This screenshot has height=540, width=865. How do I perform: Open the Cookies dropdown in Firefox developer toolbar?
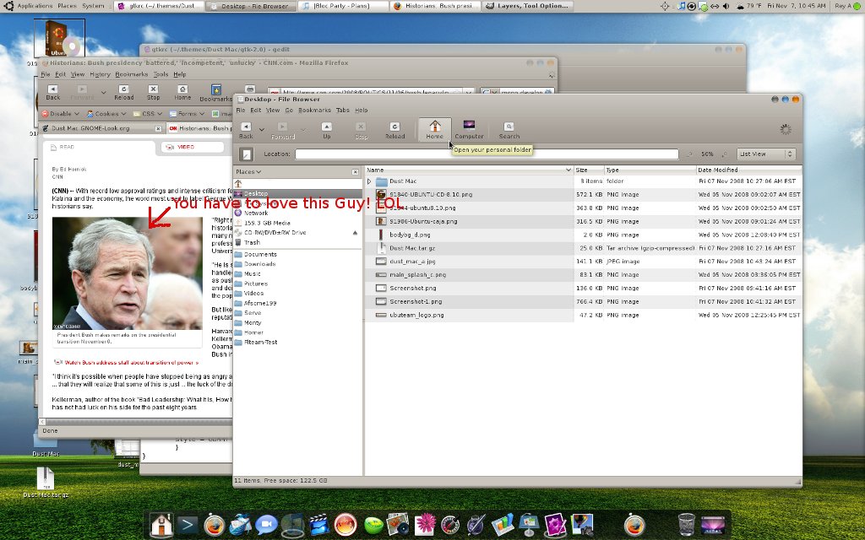click(106, 114)
